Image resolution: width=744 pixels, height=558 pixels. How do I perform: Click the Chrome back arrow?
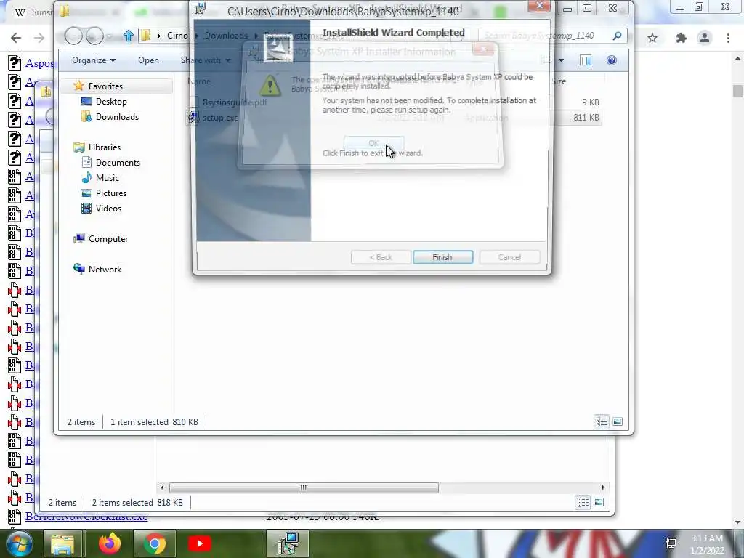[16, 38]
